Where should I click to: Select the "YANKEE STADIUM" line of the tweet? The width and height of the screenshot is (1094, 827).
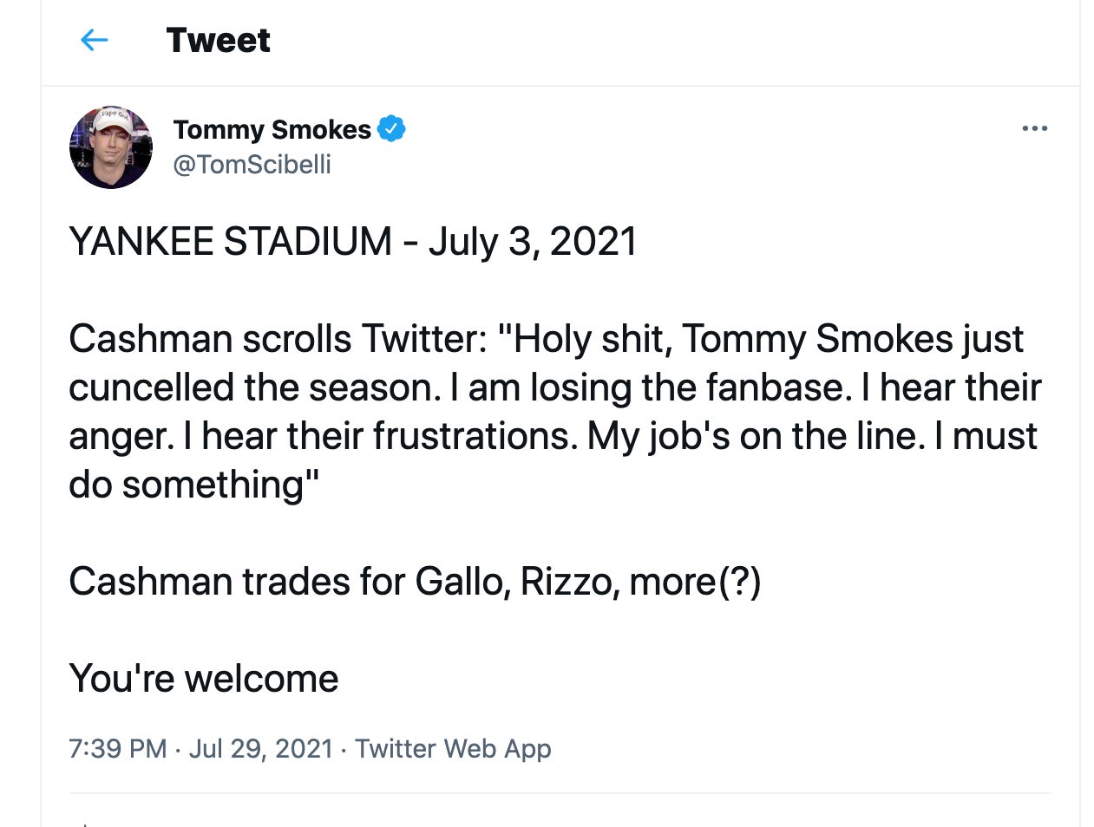pos(229,241)
